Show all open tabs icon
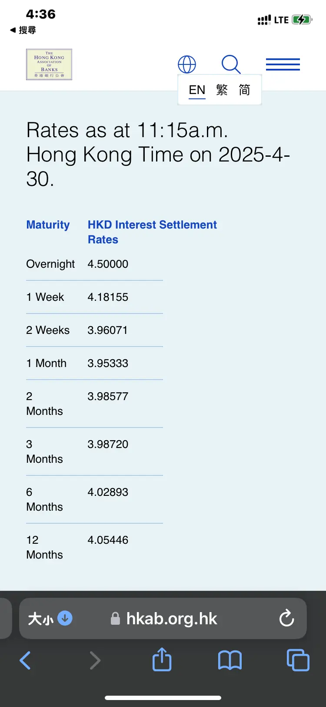326x707 pixels. [x=298, y=660]
